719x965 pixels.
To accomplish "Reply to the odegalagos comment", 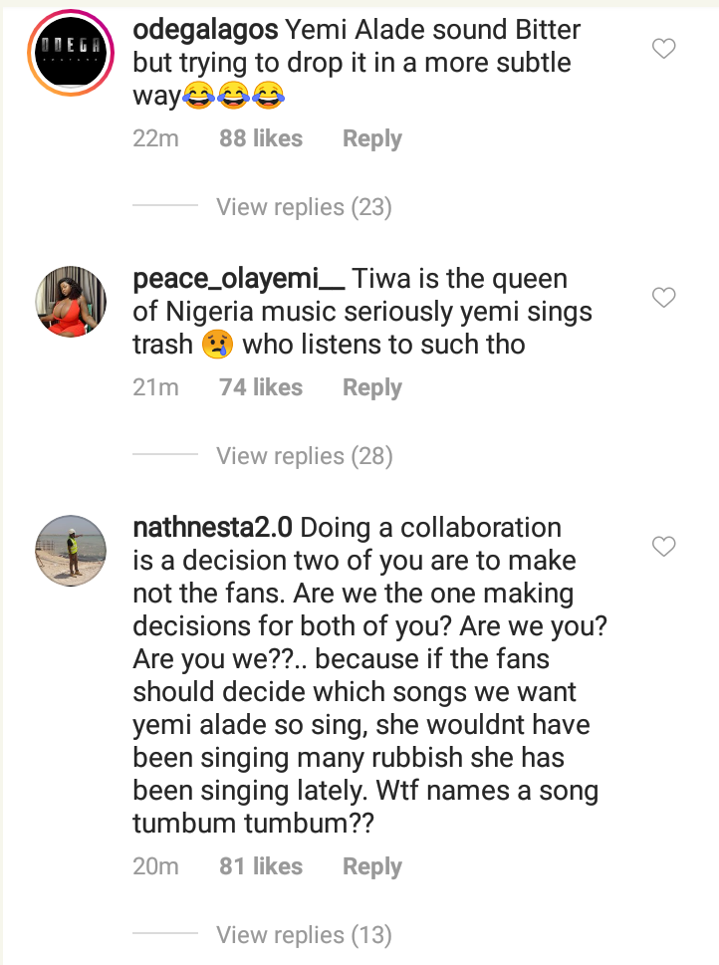I will [x=372, y=139].
